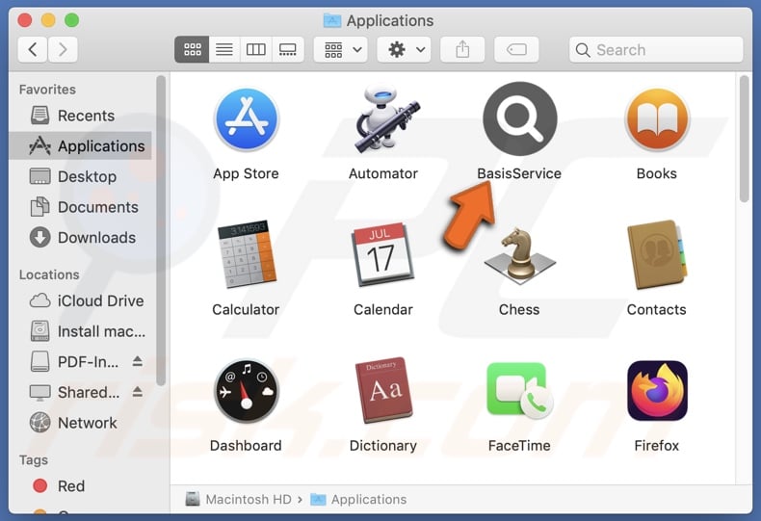Viewport: 761px width, 521px height.
Task: Open Documents in the sidebar
Action: tap(80, 207)
